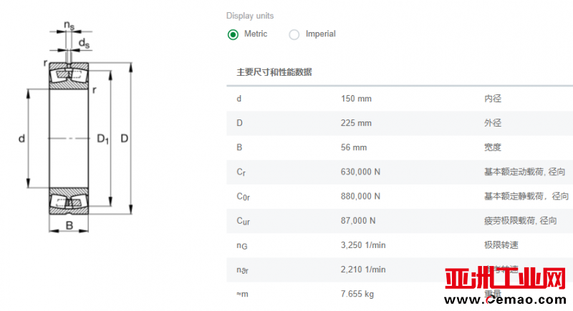The image size is (573, 311).
Task: Click the Display units label
Action: tap(250, 16)
